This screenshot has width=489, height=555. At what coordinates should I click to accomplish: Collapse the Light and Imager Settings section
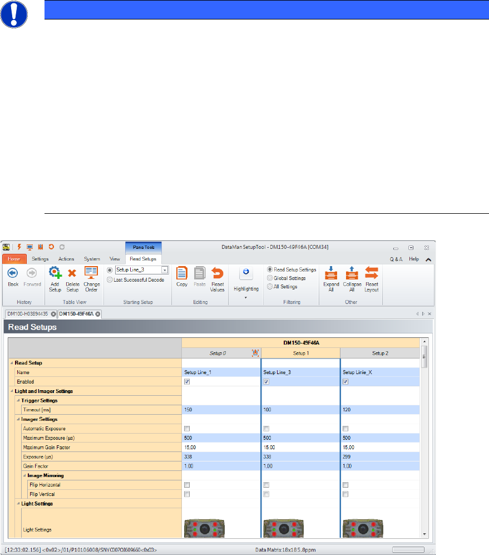12,391
